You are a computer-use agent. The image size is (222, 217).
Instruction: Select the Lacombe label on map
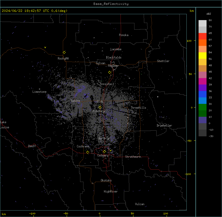point(116,49)
